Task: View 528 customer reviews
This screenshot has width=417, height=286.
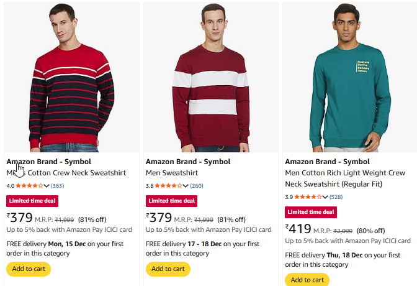Action: click(x=336, y=197)
